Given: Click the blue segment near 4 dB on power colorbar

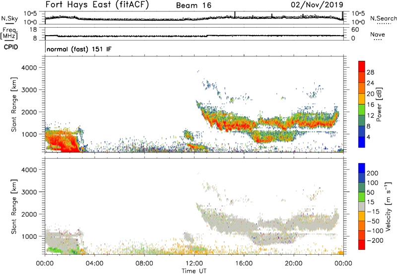Looking at the screenshot, I should tap(362, 142).
